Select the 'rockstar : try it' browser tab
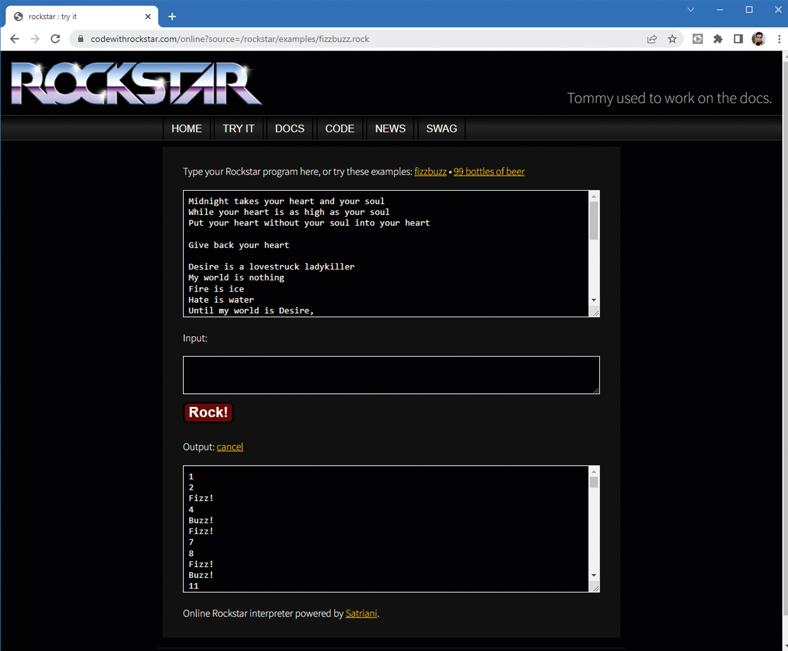This screenshot has width=788, height=651. pyautogui.click(x=66, y=16)
